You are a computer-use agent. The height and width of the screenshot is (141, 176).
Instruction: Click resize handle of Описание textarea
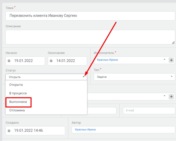pos(173,43)
